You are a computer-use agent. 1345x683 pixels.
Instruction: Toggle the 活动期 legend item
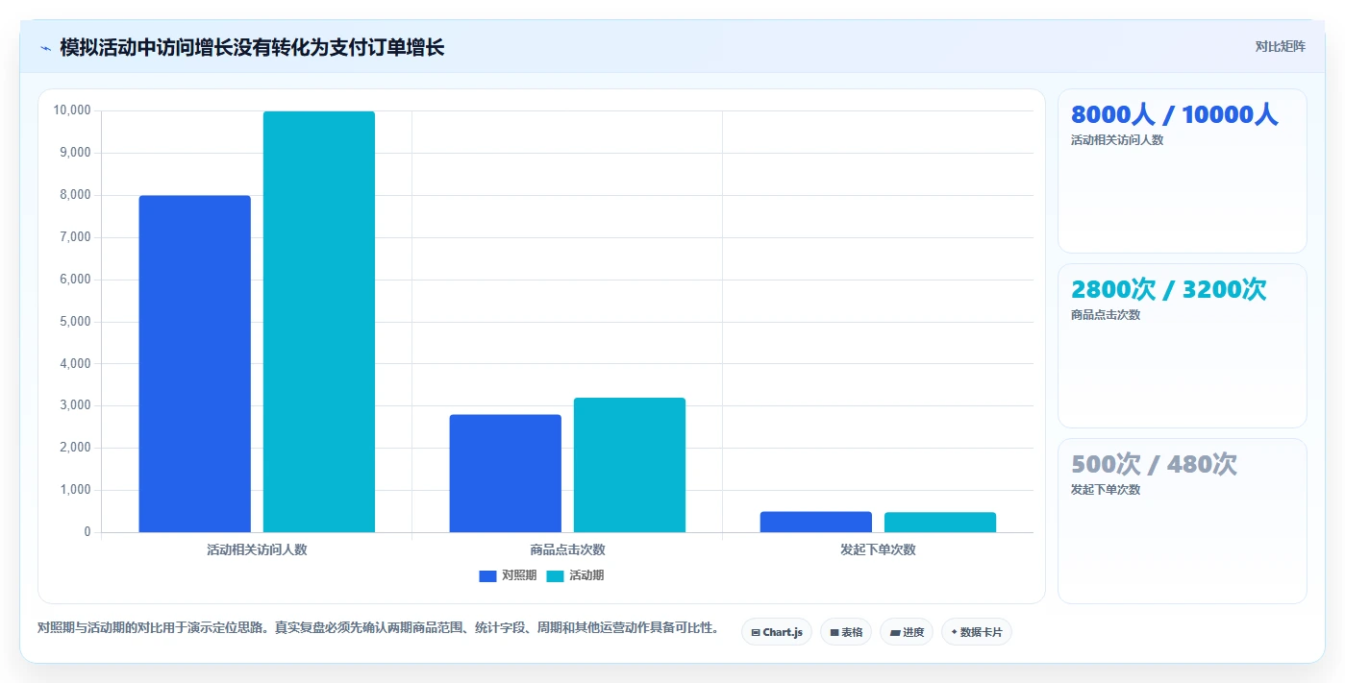click(575, 575)
